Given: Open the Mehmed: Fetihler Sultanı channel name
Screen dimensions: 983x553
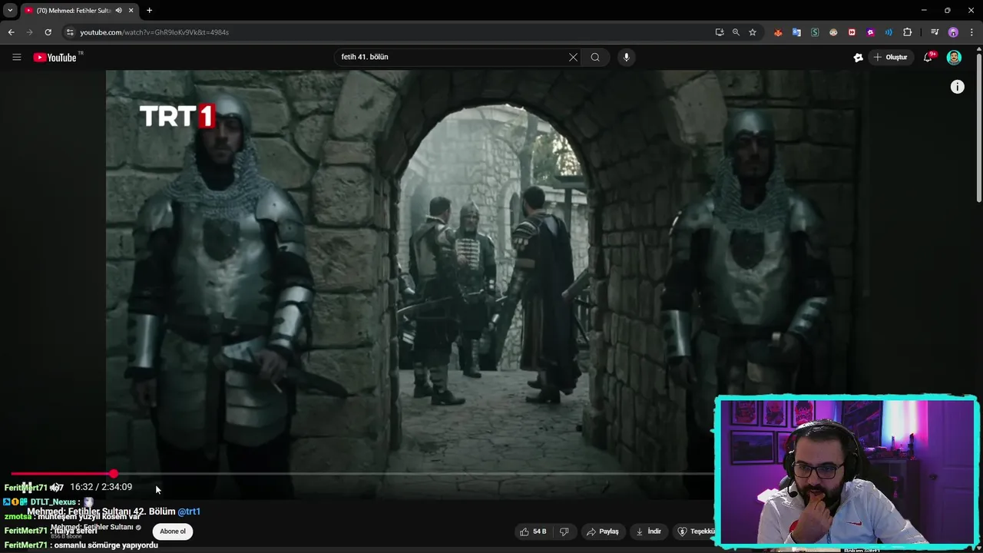Looking at the screenshot, I should click(92, 528).
